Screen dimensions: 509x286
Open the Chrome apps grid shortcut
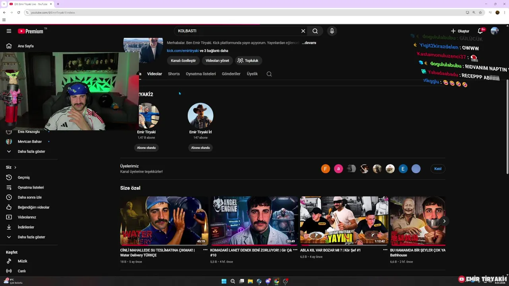coord(4,19)
